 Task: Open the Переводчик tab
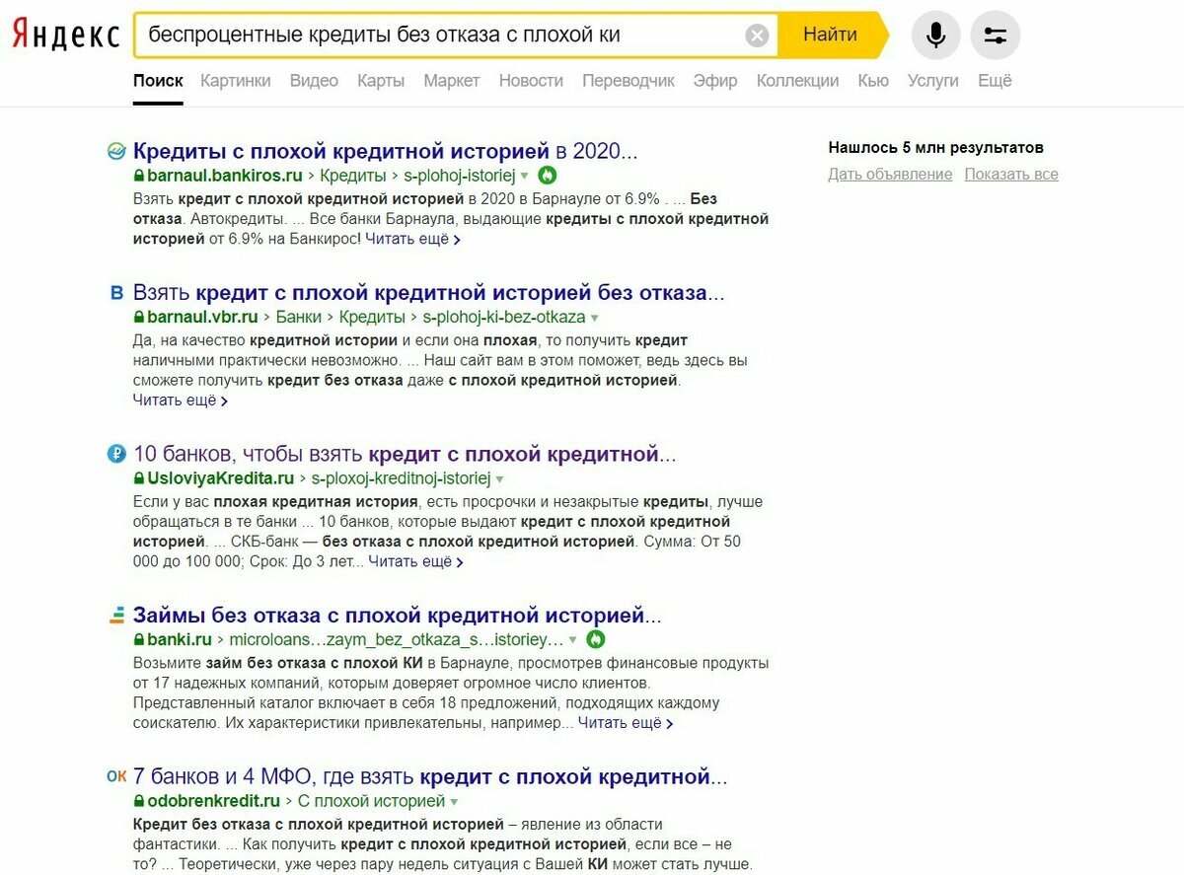coord(629,81)
